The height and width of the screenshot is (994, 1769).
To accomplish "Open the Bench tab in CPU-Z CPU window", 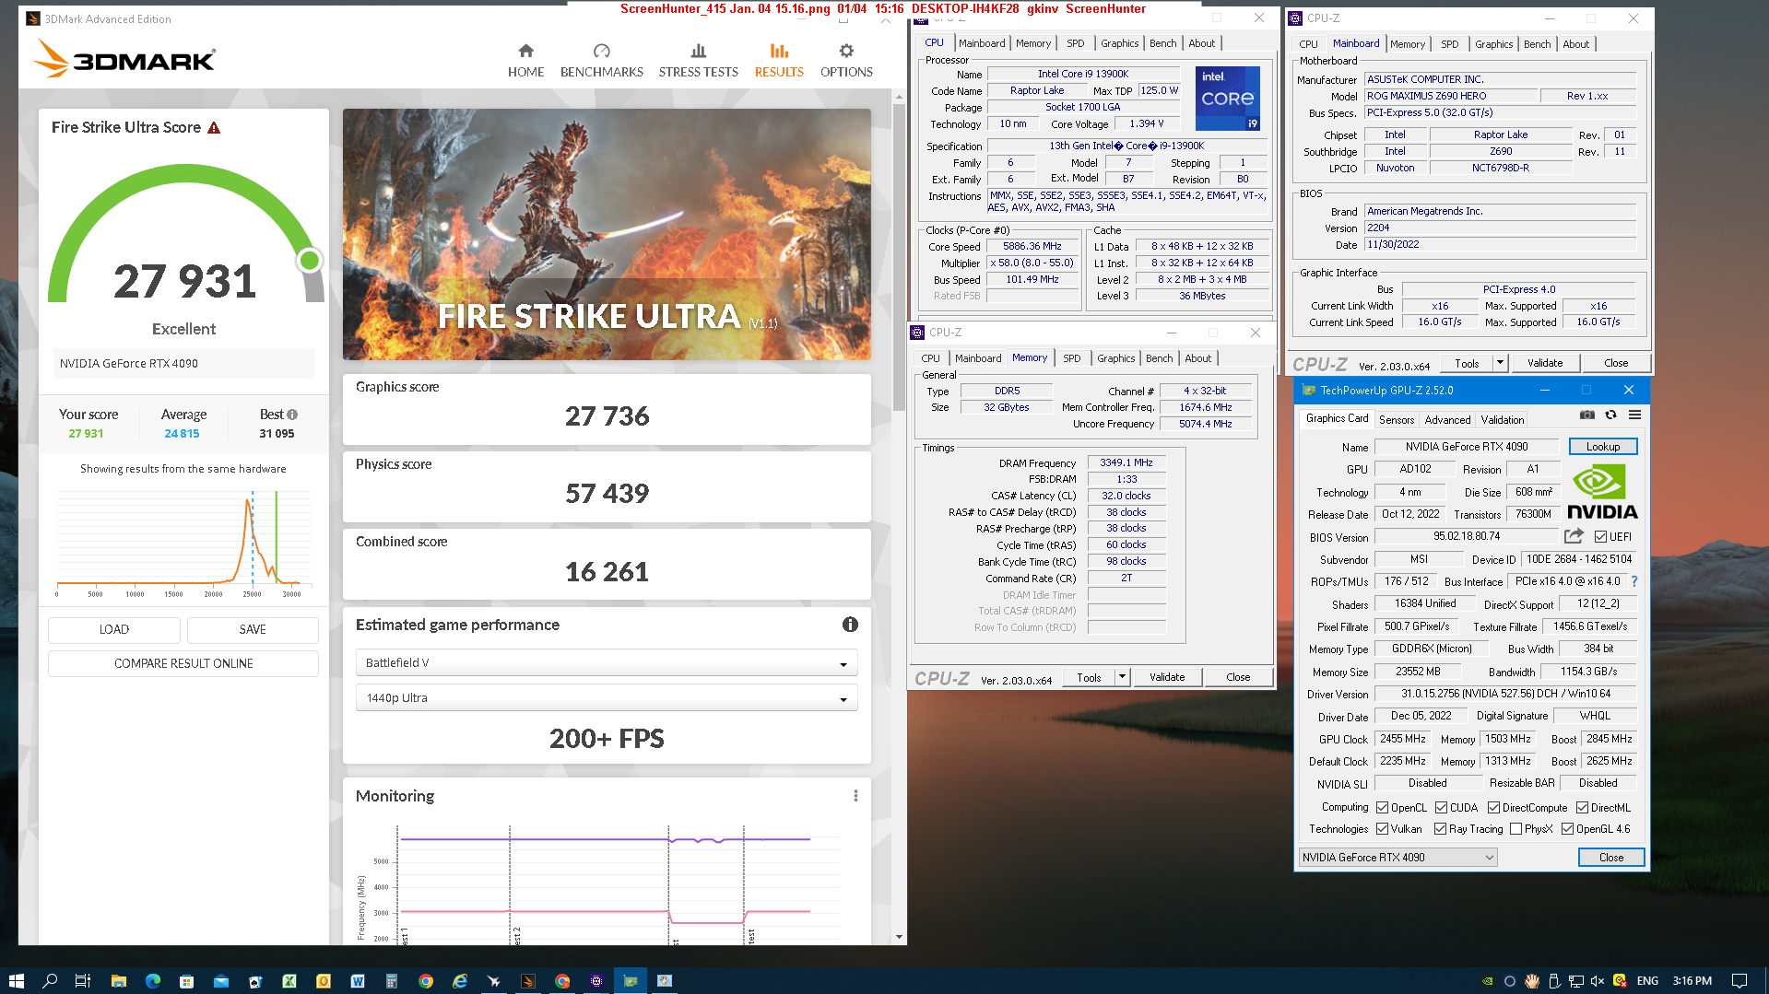I will click(1162, 43).
